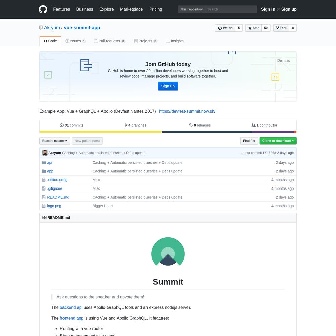
Task: Open Marketplace in top navigation
Action: click(131, 9)
